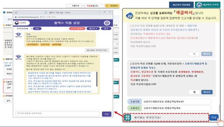Screen dimensions: 224x127
Task: Choose 예 for the 8/40 단계 question
Action: [x=194, y=54]
